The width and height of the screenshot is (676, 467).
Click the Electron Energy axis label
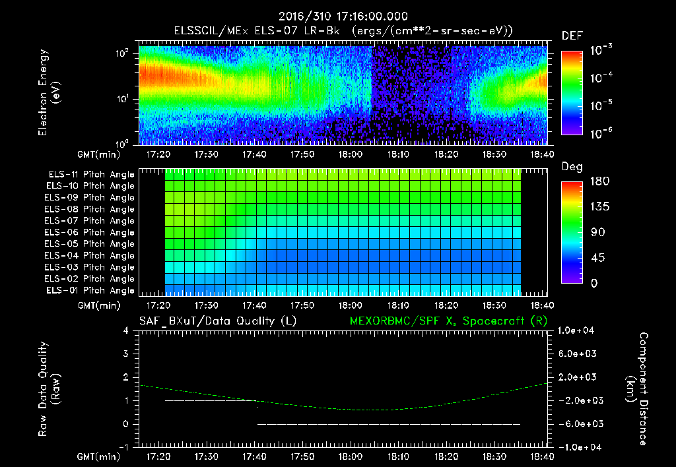(48, 92)
